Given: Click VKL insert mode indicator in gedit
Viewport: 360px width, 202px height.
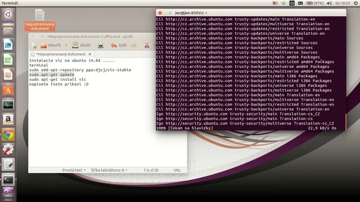Looking at the screenshot, I should click(x=177, y=170).
